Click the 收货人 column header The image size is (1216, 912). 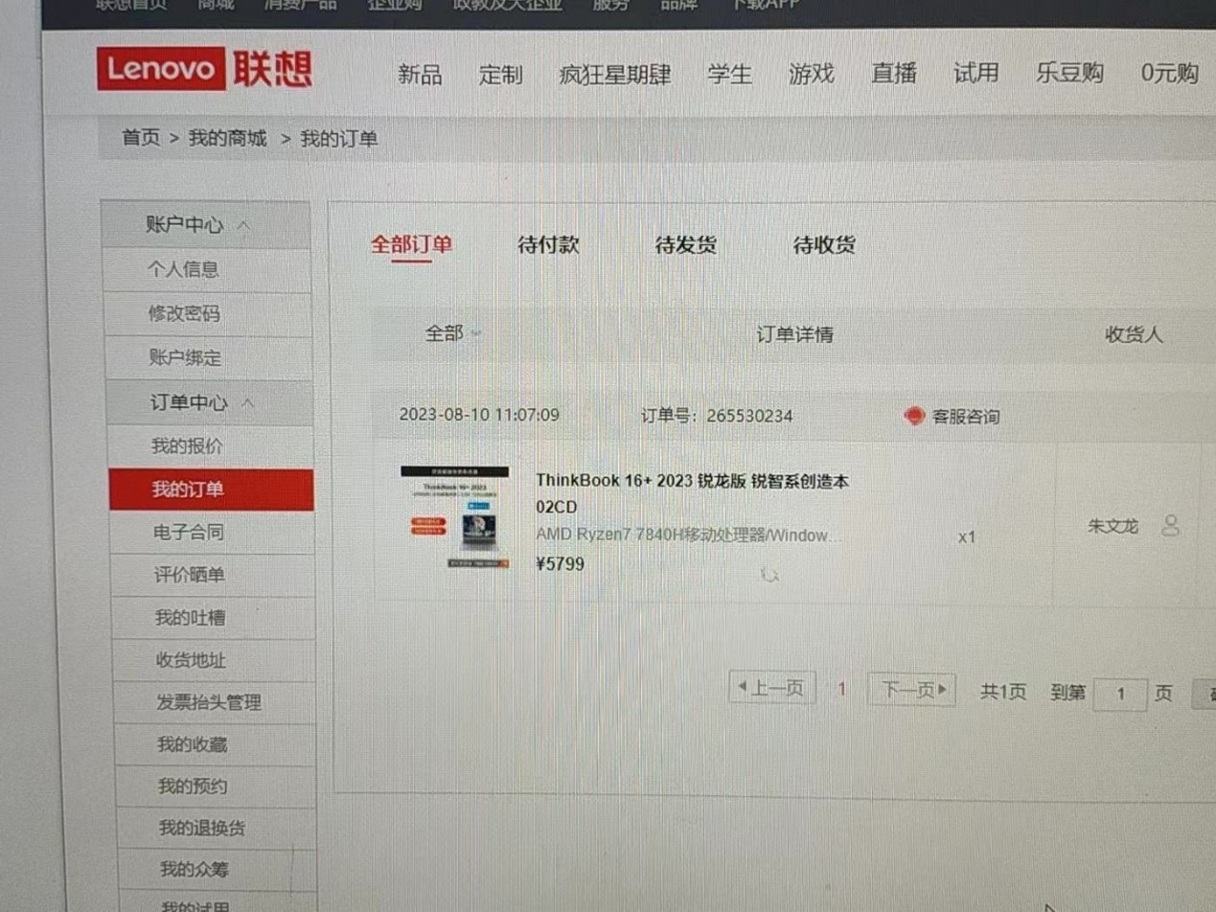click(x=1134, y=334)
